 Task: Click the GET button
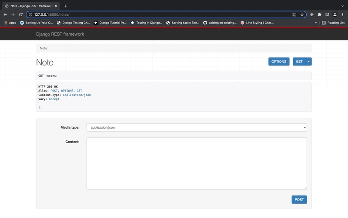(299, 61)
